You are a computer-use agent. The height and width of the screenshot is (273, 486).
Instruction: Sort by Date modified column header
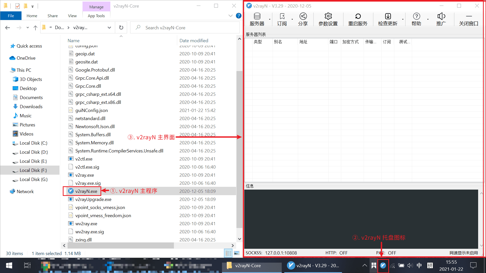click(x=194, y=40)
